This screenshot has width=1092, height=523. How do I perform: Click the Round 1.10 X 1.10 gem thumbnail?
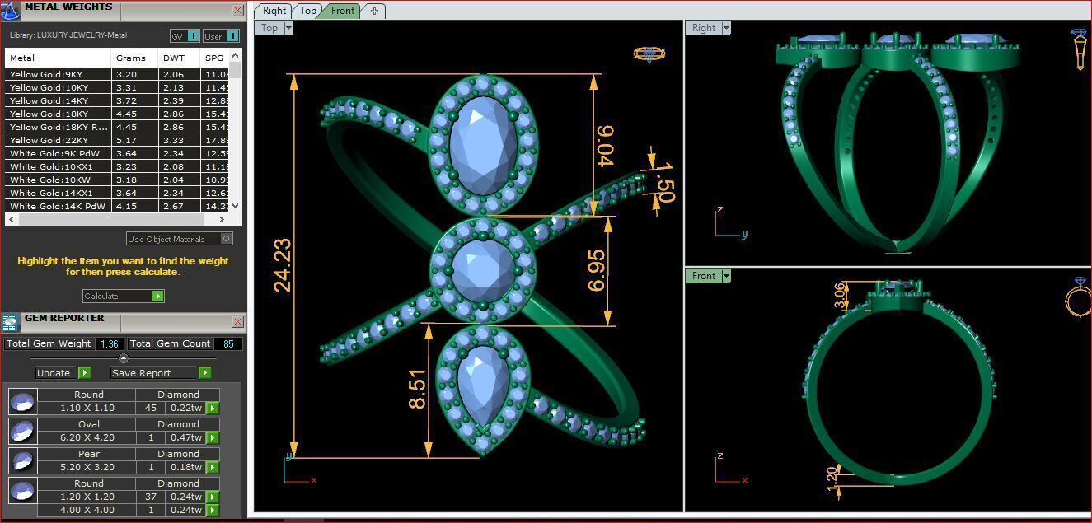pyautogui.click(x=22, y=402)
